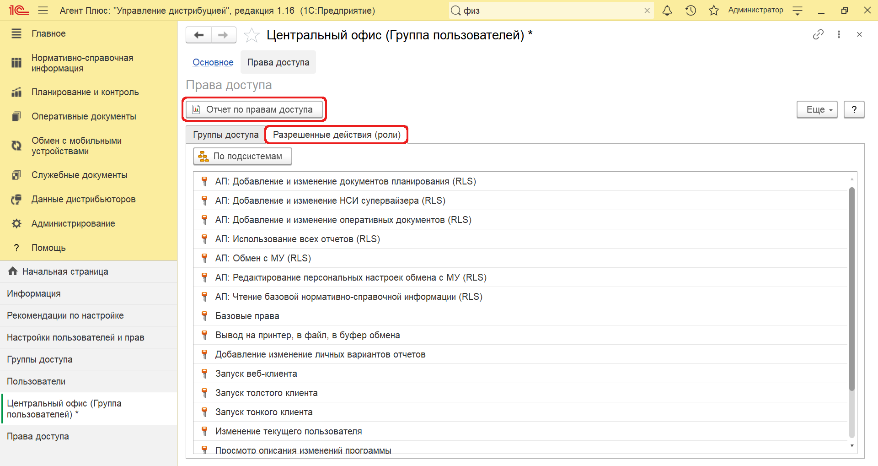Click Отчет по правам доступа button
This screenshot has height=466, width=878.
click(254, 109)
